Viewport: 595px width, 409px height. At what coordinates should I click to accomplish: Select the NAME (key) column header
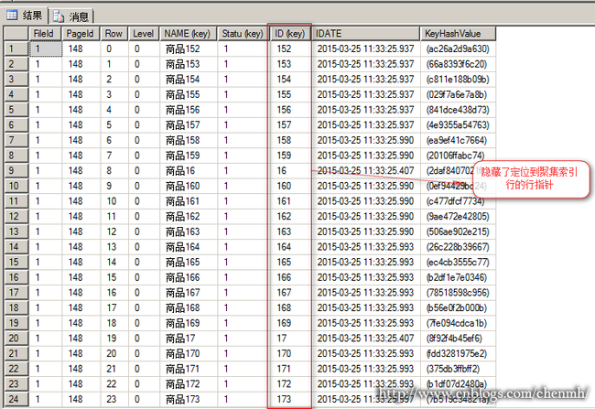coord(188,33)
